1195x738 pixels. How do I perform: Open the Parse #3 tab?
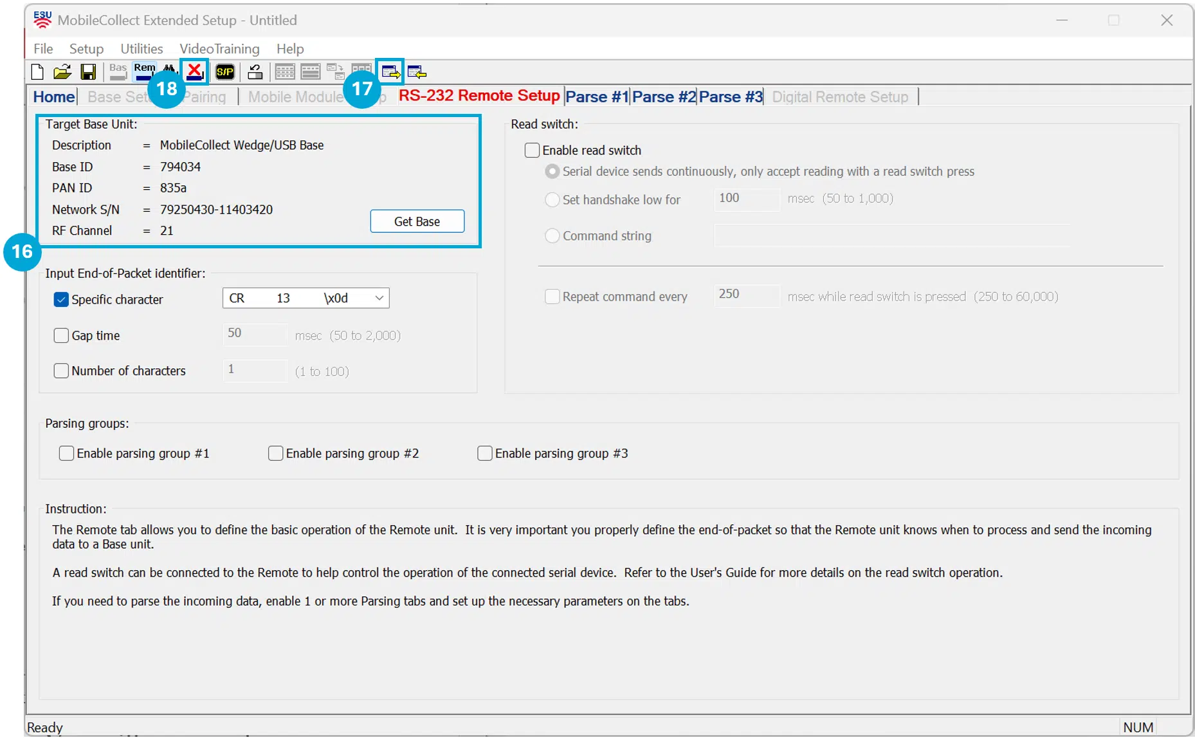point(731,97)
